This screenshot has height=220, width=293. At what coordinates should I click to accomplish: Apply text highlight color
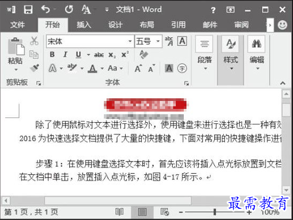72,68
